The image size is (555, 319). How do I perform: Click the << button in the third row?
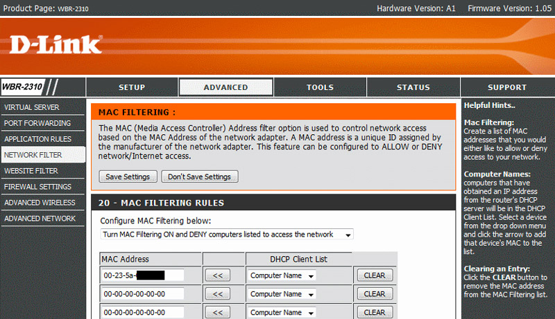pyautogui.click(x=218, y=312)
